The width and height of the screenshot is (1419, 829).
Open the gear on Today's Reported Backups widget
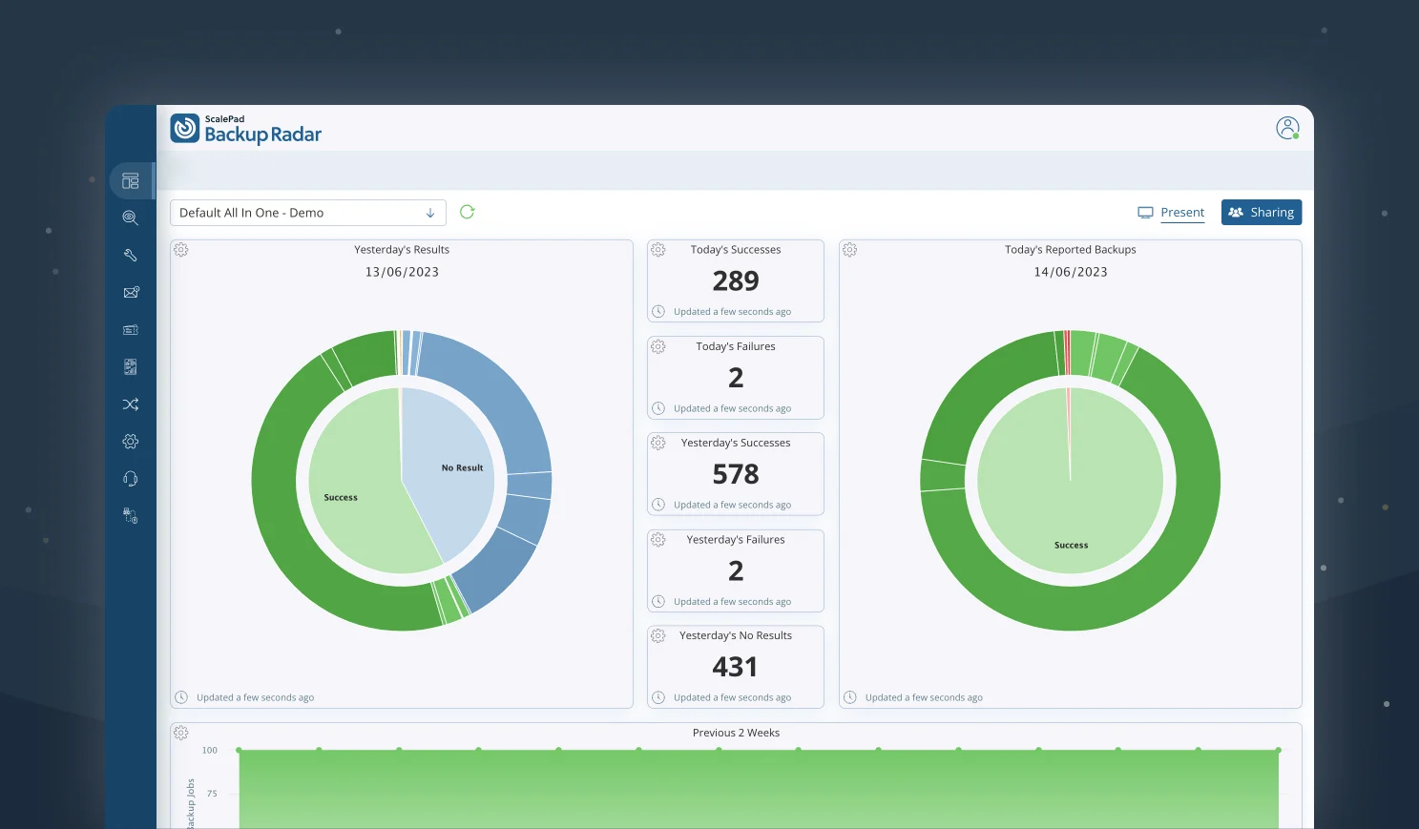[x=849, y=249]
